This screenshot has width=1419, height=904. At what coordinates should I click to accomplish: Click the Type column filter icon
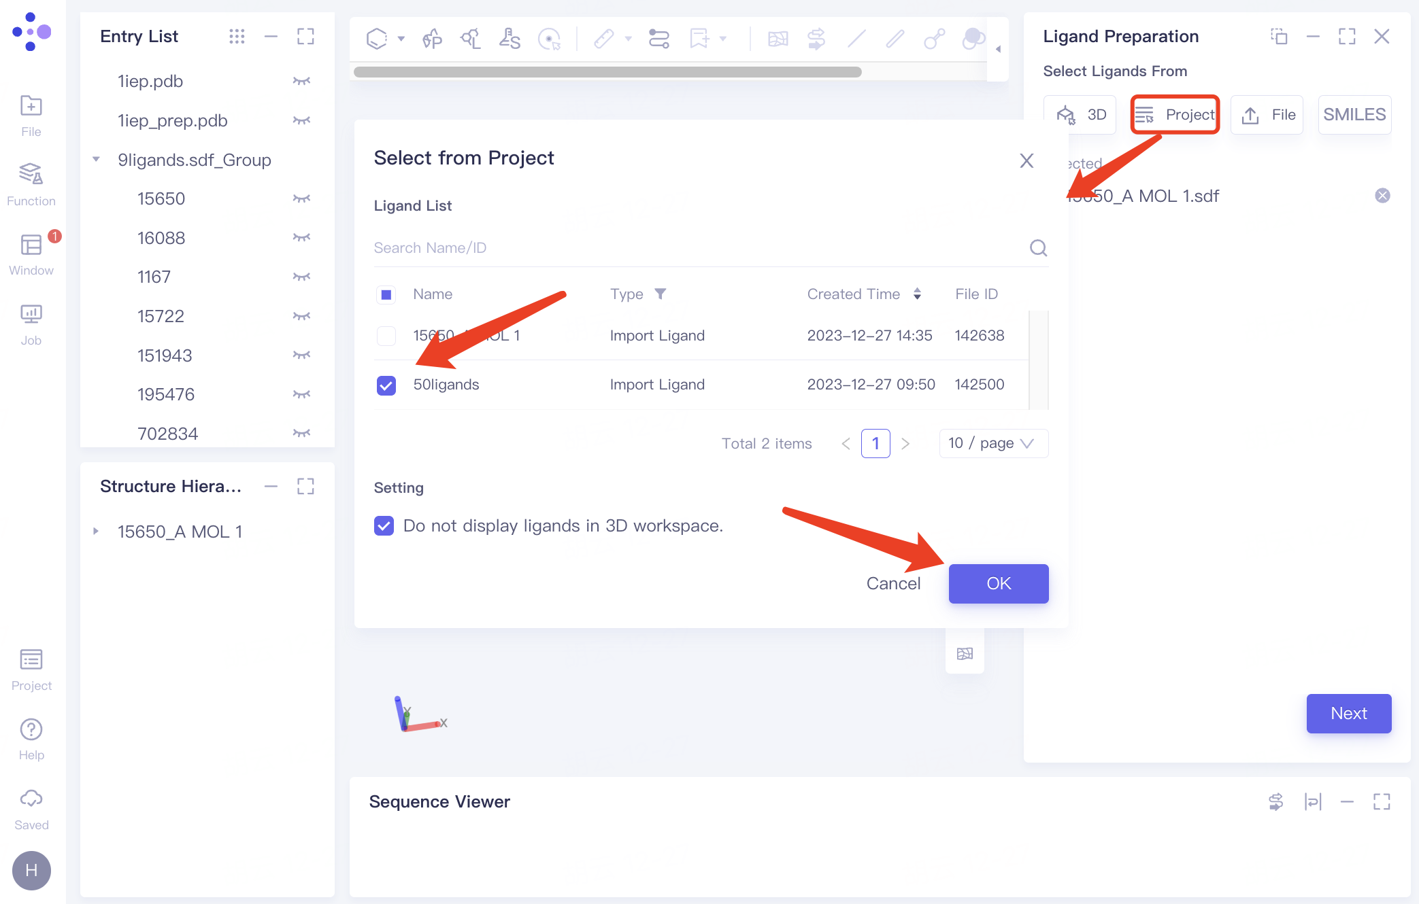tap(661, 294)
